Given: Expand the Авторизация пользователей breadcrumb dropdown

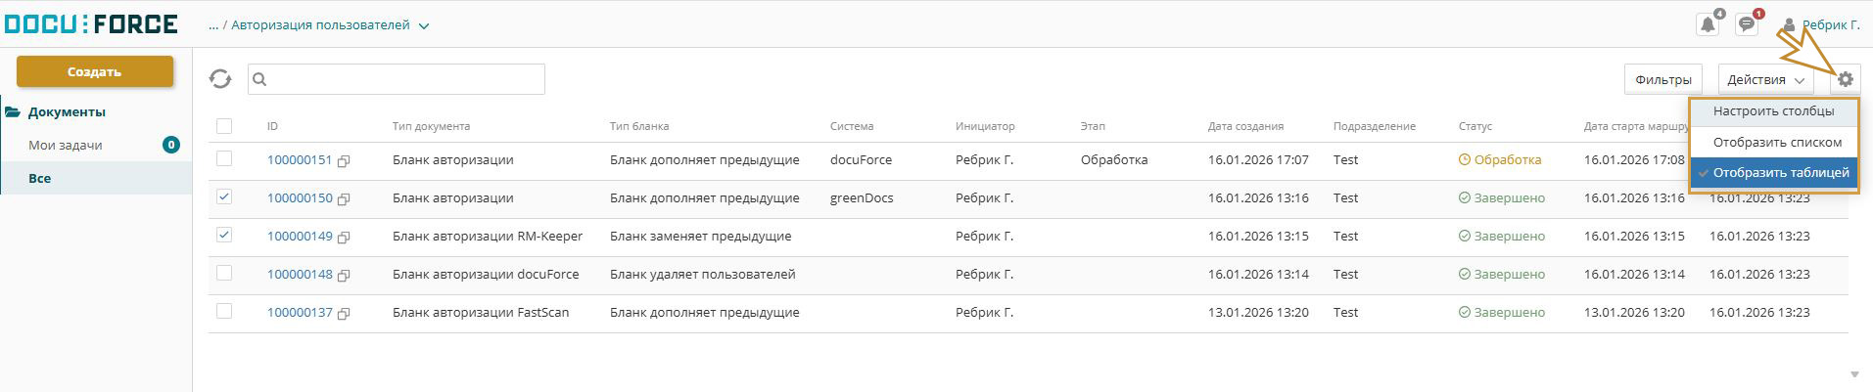Looking at the screenshot, I should pos(424,26).
